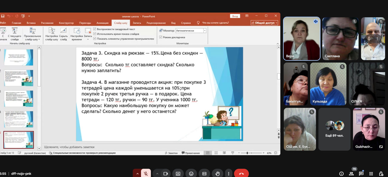Viewport: 388px width, 177px height.
Task: Disable 'Режим докладчика' checkbox
Action: coord(161,37)
